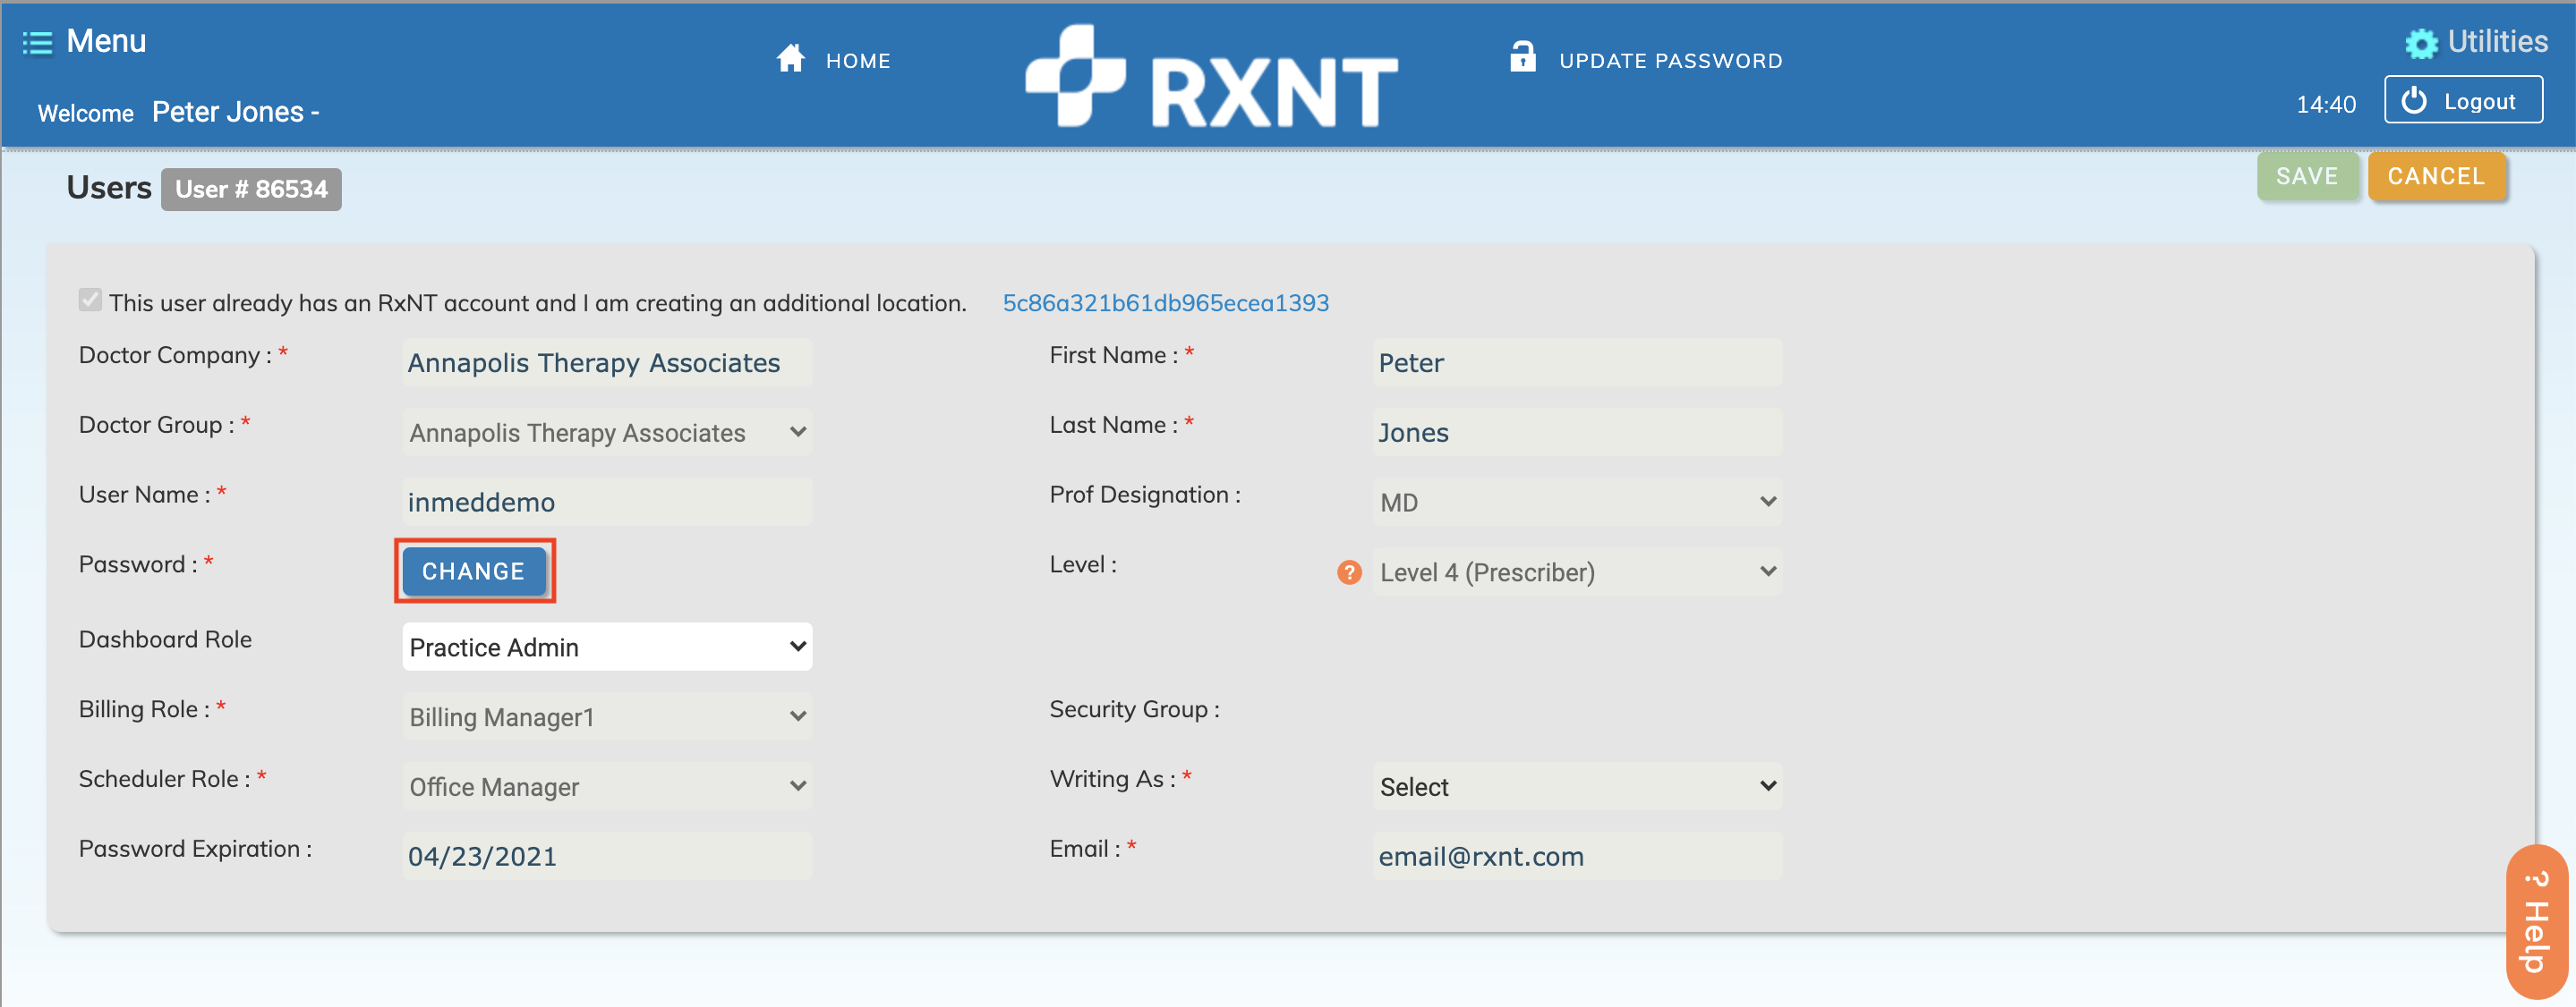Click the orange Level help question icon
Viewport: 2576px width, 1007px height.
click(x=1350, y=572)
